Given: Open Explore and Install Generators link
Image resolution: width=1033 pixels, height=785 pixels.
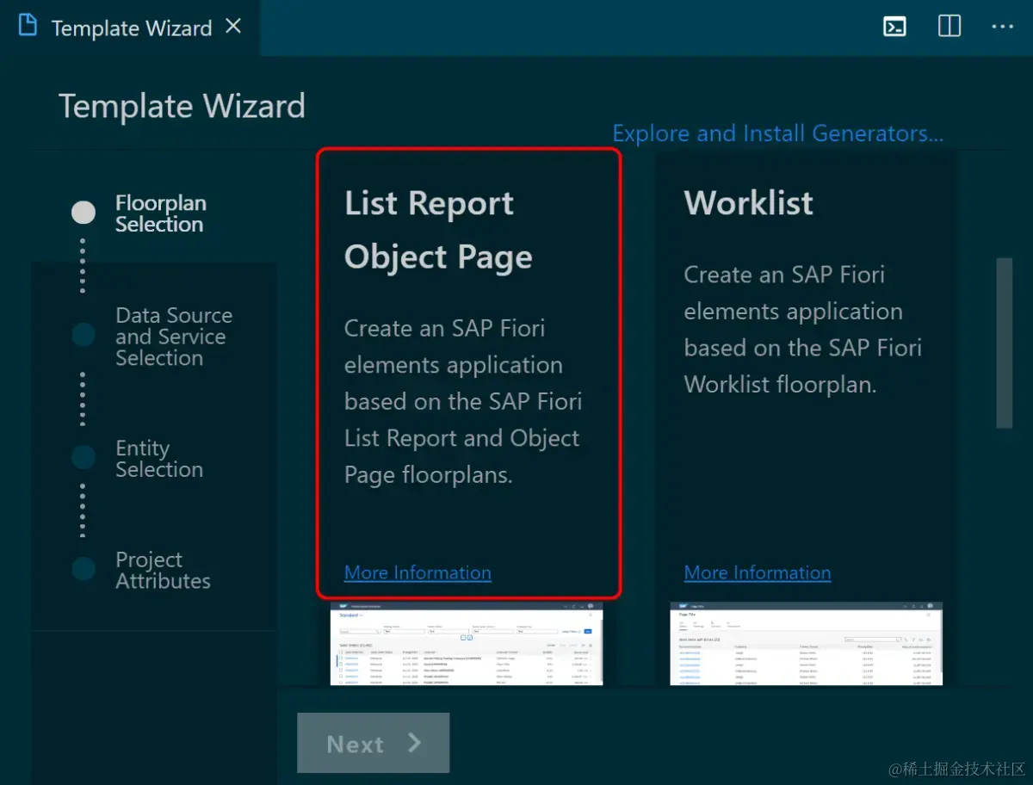Looking at the screenshot, I should click(x=777, y=133).
